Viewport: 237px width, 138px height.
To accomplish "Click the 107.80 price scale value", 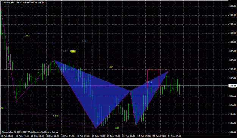I will (232, 51).
